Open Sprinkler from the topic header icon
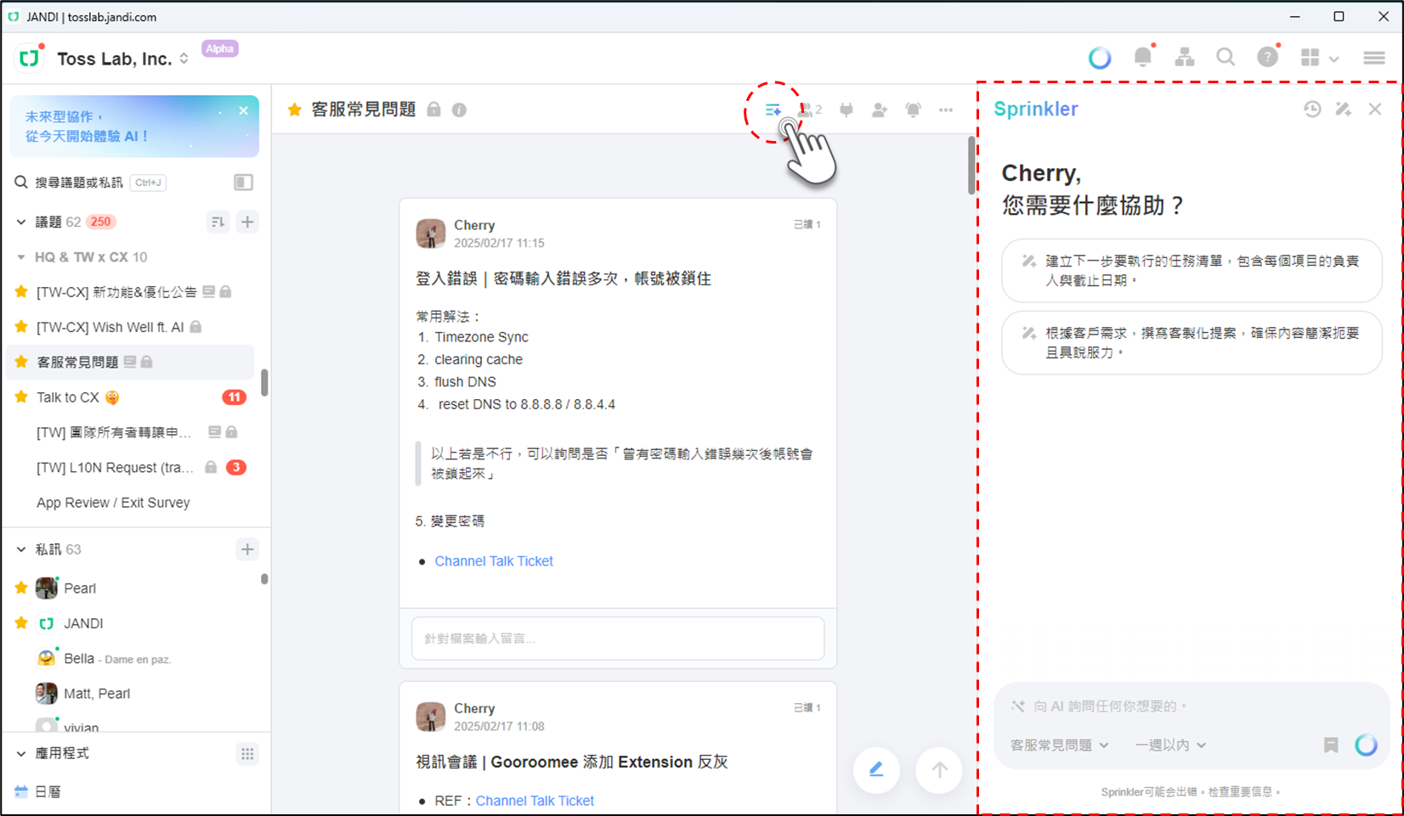The image size is (1404, 816). coord(773,110)
